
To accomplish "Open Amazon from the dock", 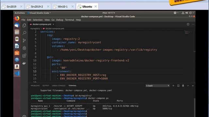I will pyautogui.click(x=17, y=67).
